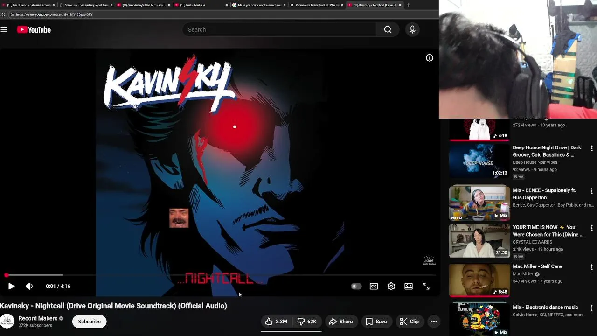Open the Record Makers channel name

pyautogui.click(x=38, y=318)
